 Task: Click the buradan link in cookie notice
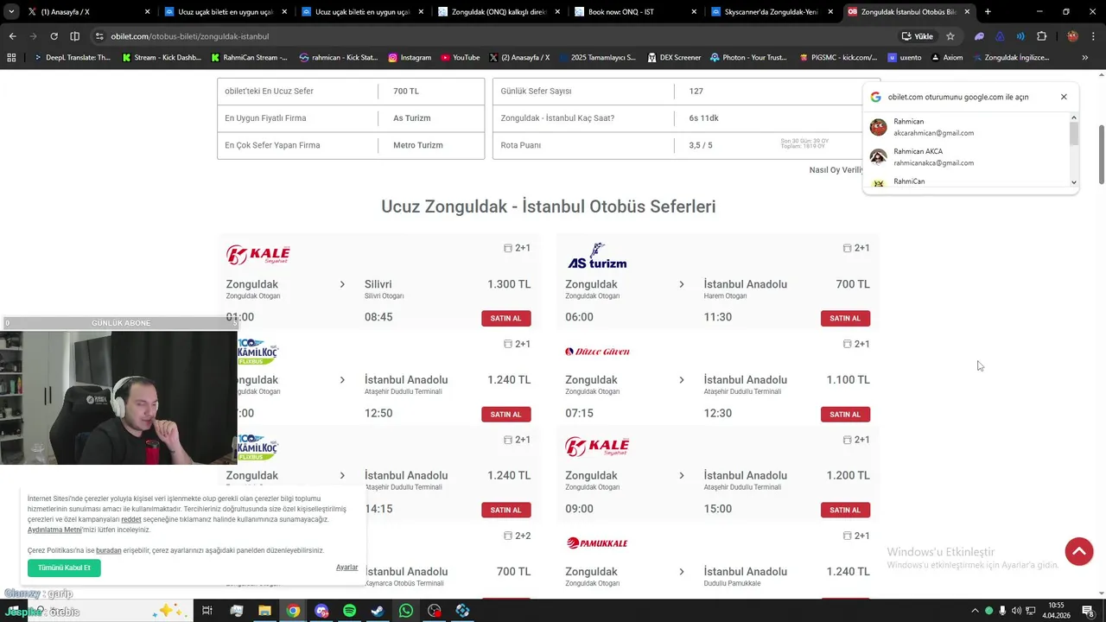click(108, 550)
